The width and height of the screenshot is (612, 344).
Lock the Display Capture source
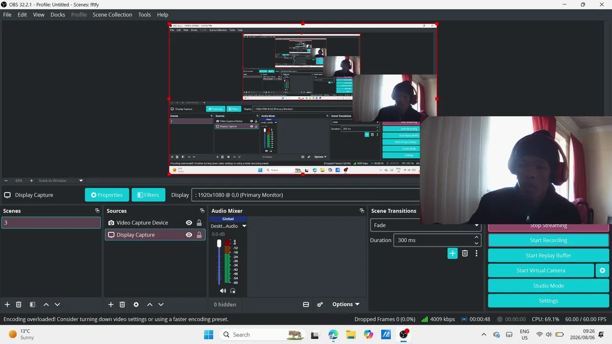[x=199, y=235]
